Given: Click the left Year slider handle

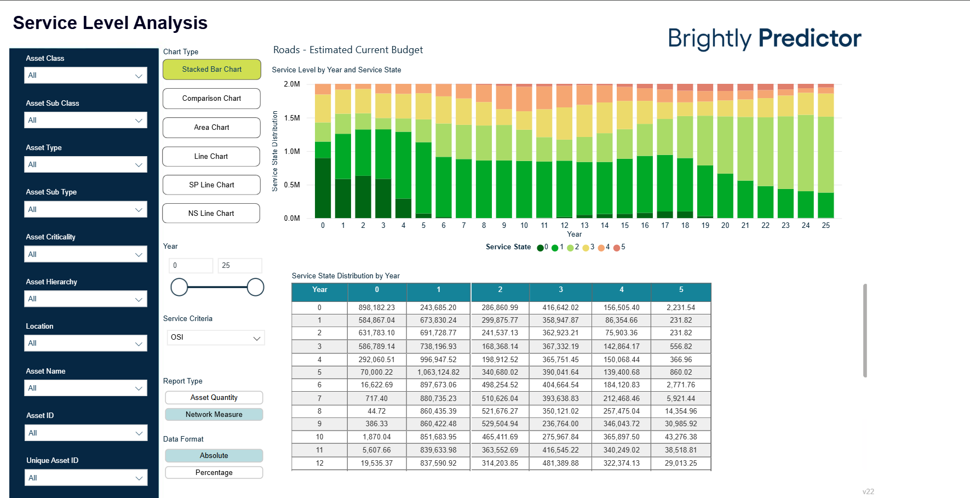Looking at the screenshot, I should pos(179,287).
